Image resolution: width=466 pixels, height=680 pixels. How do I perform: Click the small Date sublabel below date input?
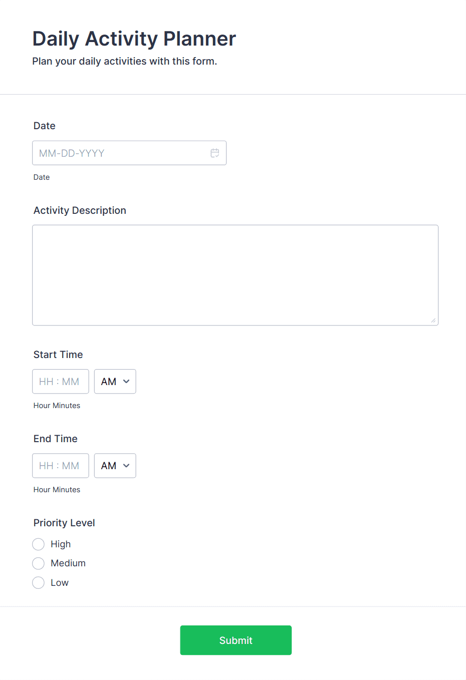(x=42, y=177)
